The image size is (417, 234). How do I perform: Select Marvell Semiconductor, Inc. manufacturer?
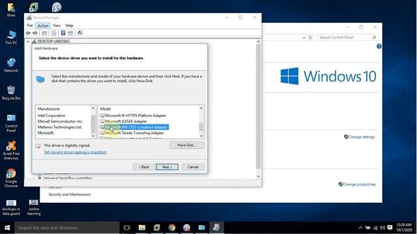pos(60,122)
